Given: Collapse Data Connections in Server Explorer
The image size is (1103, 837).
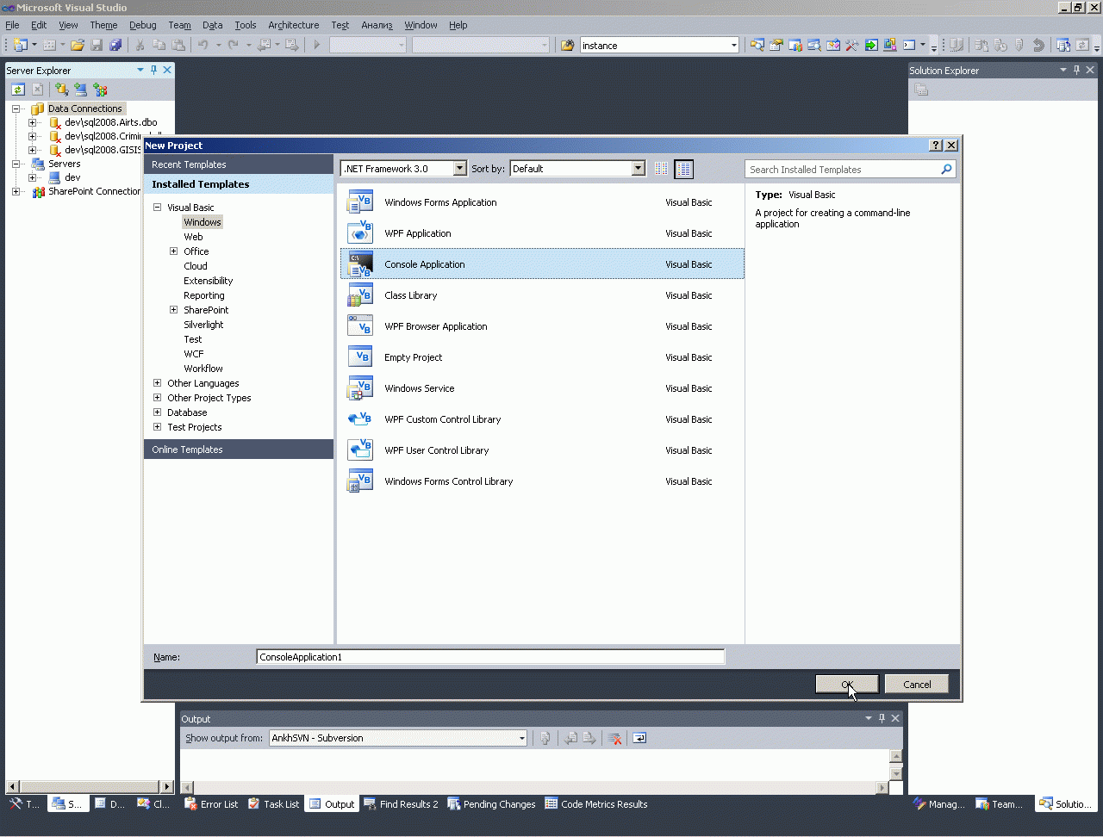Looking at the screenshot, I should point(16,108).
